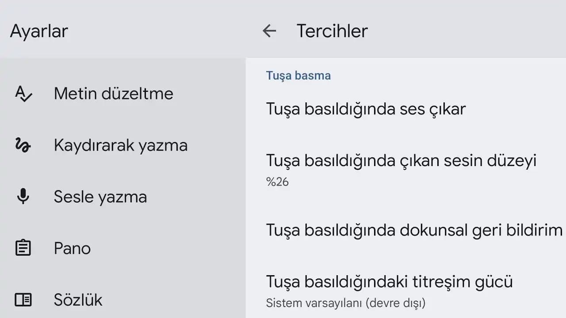
Task: Click the Sözlük dictionary icon
Action: point(23,299)
